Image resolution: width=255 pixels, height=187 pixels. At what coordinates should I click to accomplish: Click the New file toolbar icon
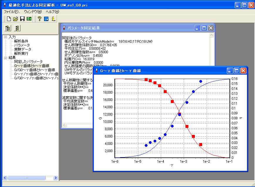9,19
